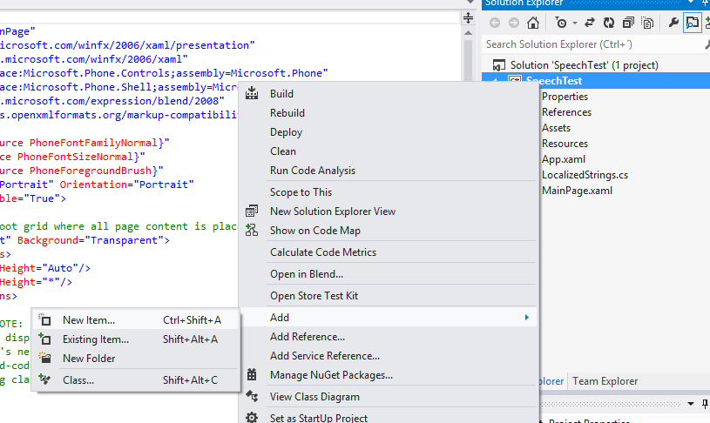The height and width of the screenshot is (423, 710).
Task: Add an Existing Item via submenu
Action: click(x=136, y=339)
